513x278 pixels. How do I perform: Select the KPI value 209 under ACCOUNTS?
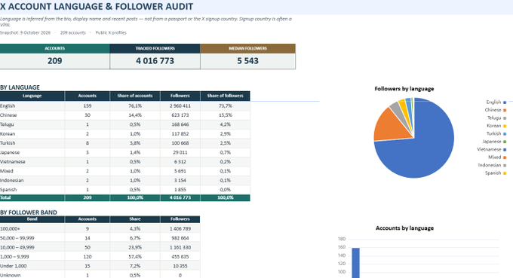tap(54, 61)
